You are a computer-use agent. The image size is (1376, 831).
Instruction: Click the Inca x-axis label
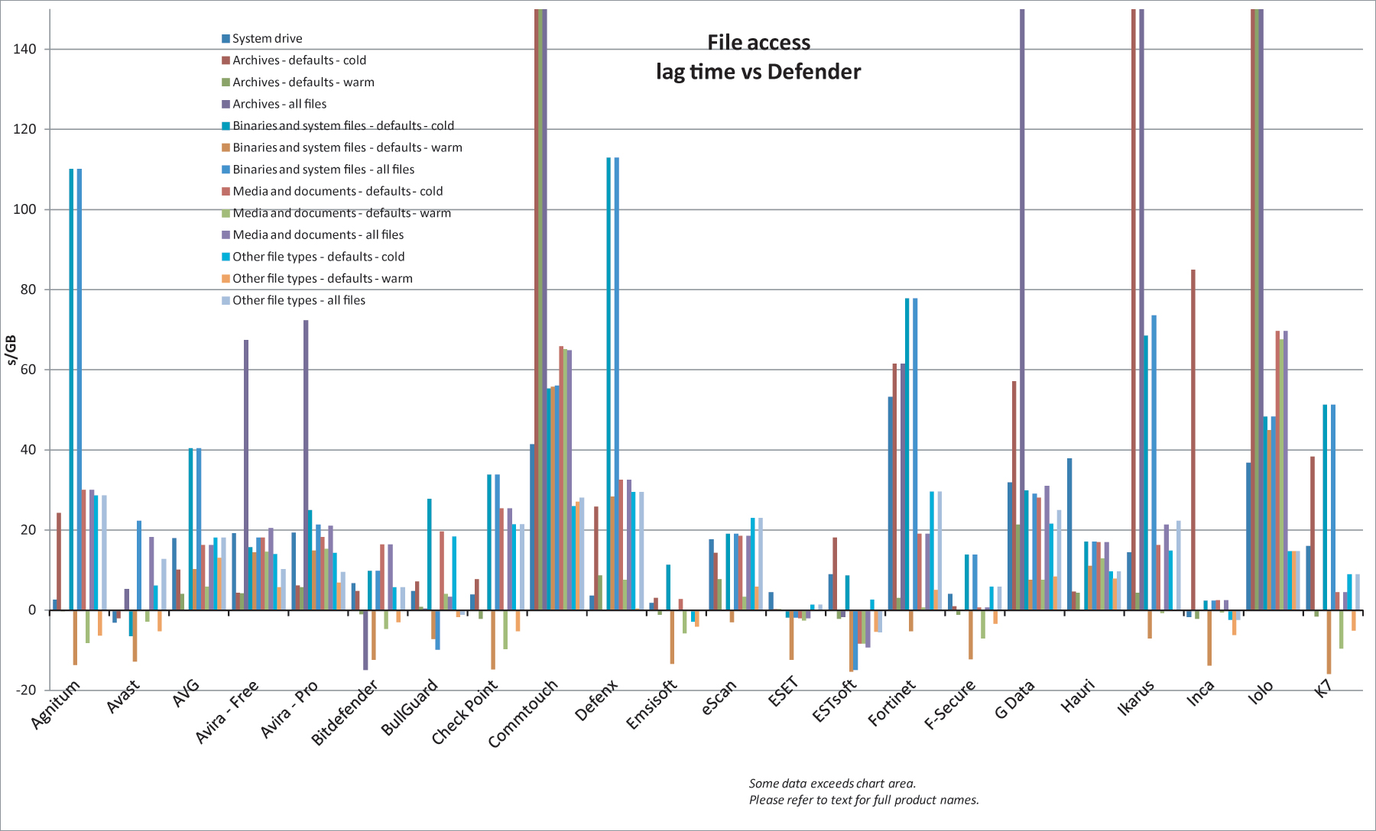1201,693
